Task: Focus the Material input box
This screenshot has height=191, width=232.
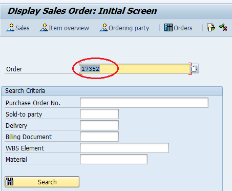Action: click(114, 159)
